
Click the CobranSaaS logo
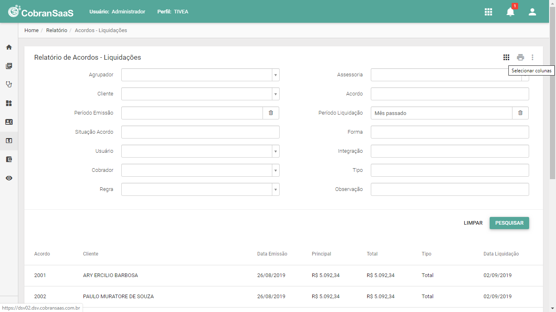pyautogui.click(x=41, y=12)
